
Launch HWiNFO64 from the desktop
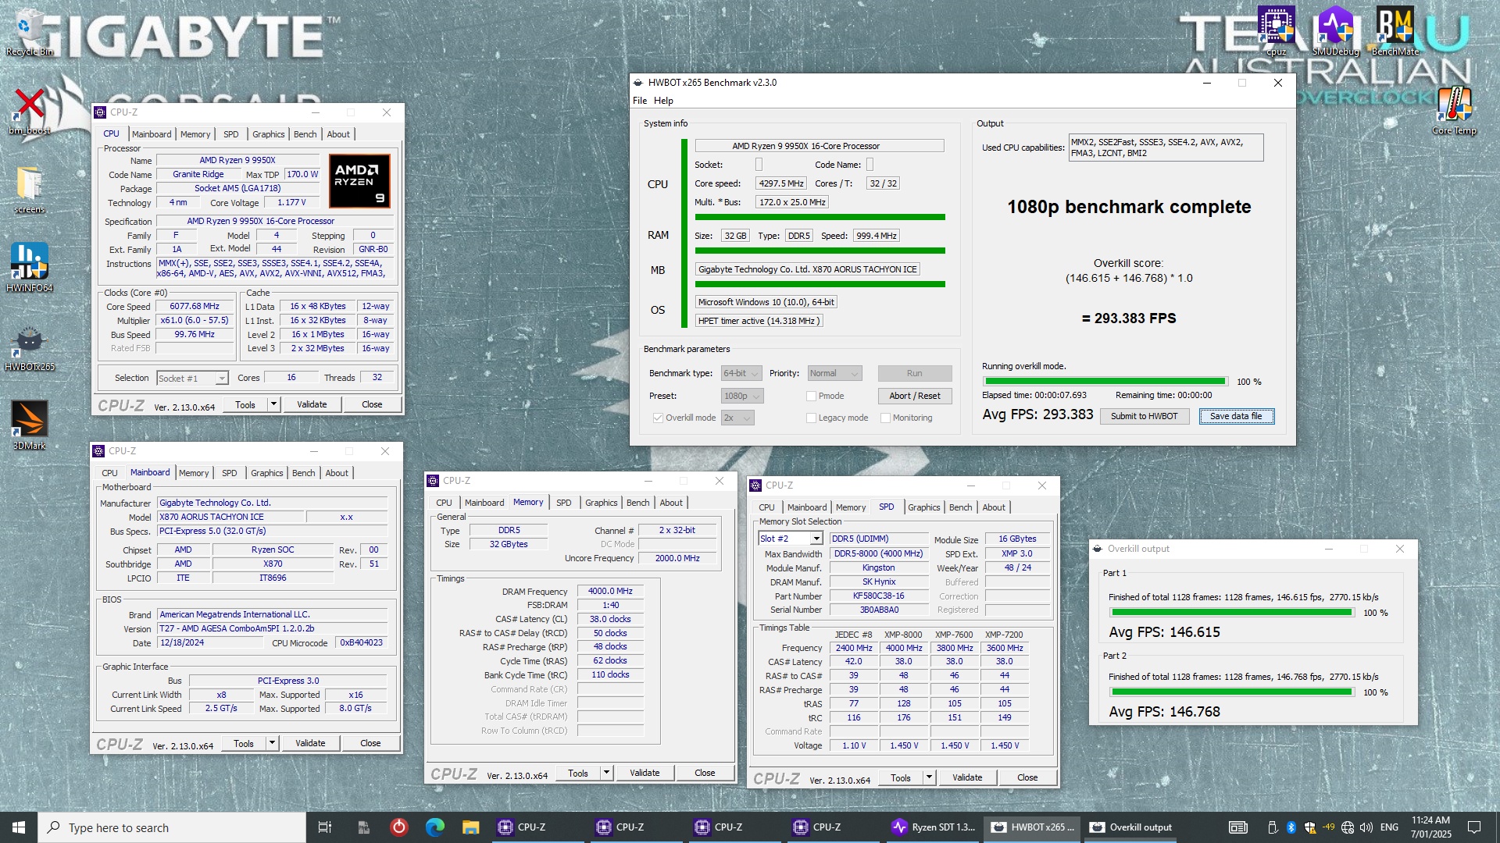click(x=30, y=267)
